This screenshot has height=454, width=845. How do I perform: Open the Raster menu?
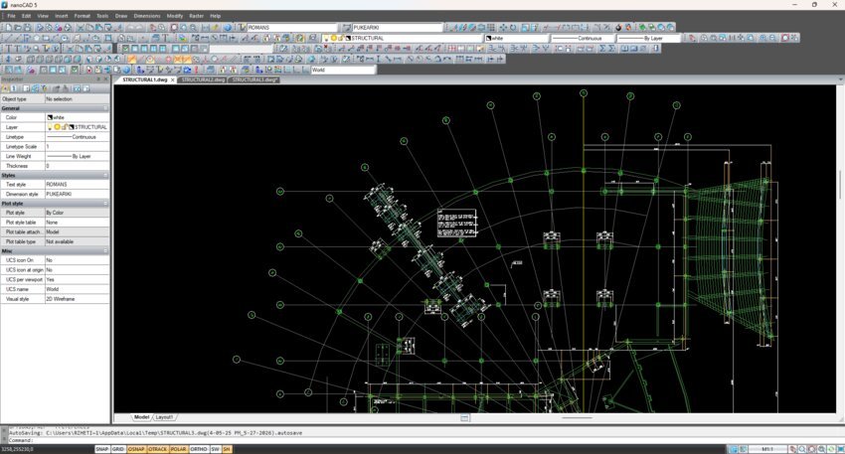(x=196, y=16)
